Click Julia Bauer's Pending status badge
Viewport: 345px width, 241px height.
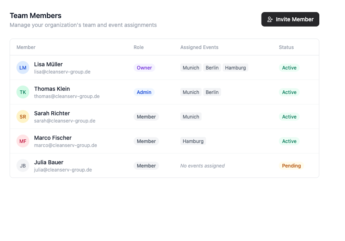click(291, 166)
